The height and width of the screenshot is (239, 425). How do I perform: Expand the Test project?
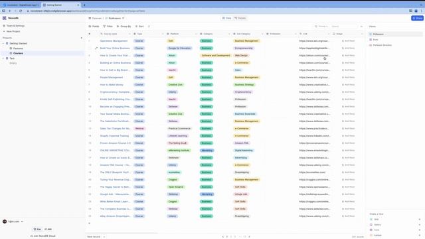pyautogui.click(x=3, y=58)
